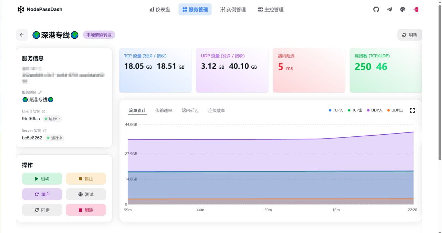
Task: Click the 本地隧道转发 tag badge
Action: pos(99,35)
